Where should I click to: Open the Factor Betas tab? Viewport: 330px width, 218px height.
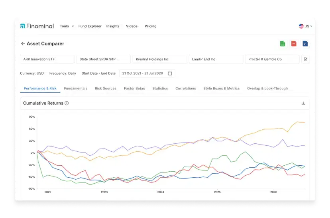click(134, 88)
